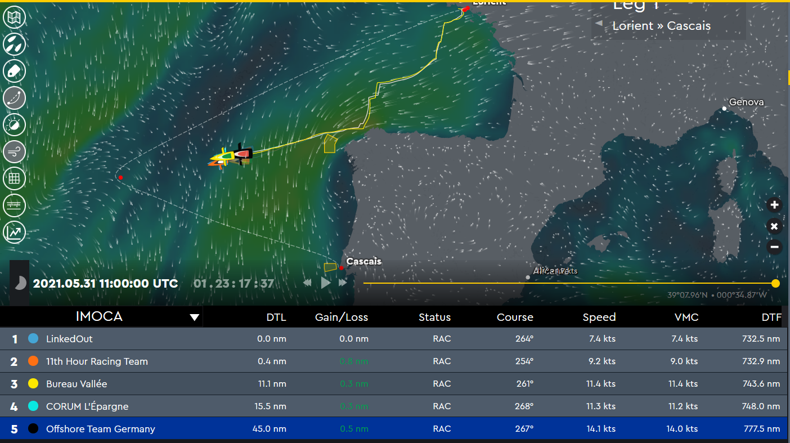This screenshot has height=443, width=790.
Task: Sort by Gain/Loss column header
Action: click(x=342, y=317)
